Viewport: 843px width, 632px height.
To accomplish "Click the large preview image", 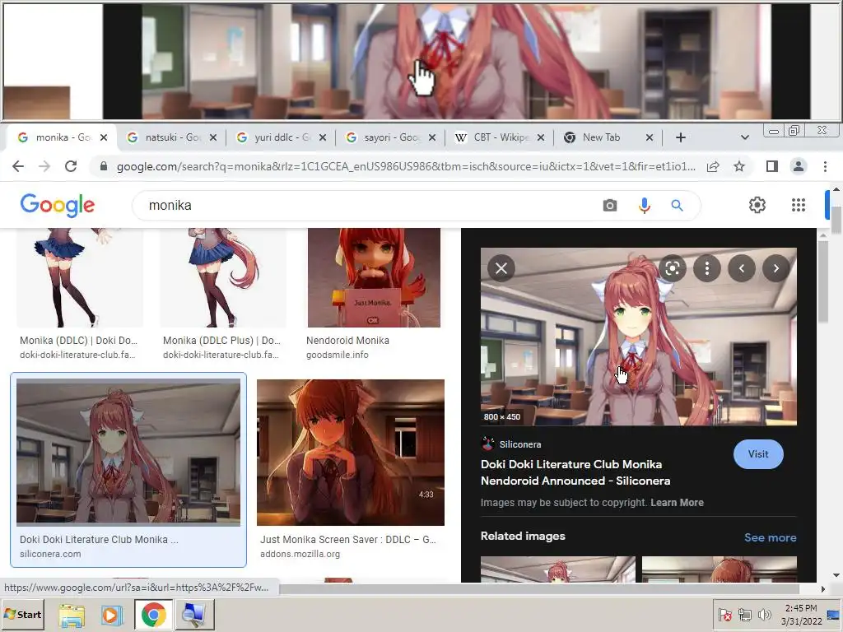I will [639, 337].
